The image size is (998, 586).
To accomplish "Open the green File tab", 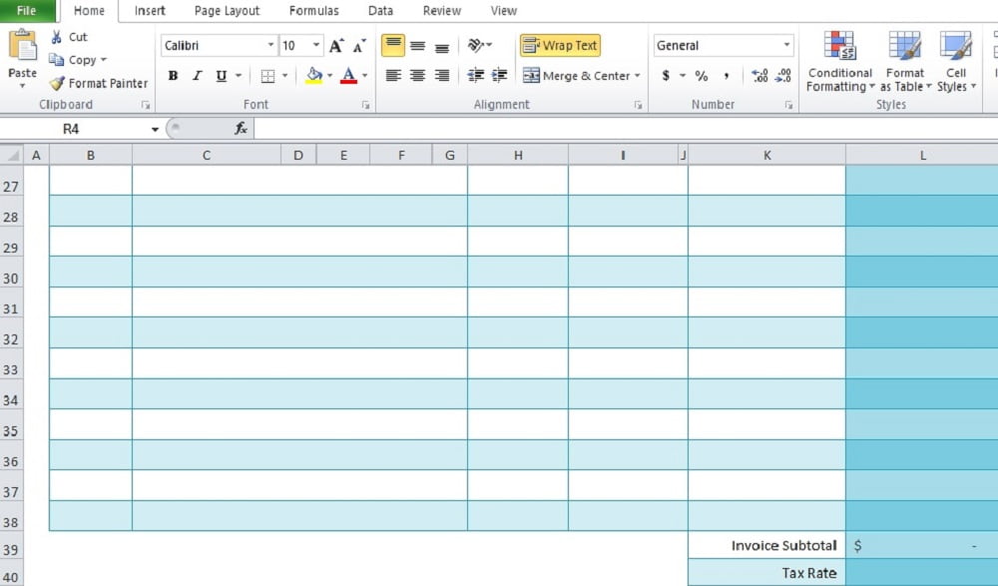I will pyautogui.click(x=27, y=11).
